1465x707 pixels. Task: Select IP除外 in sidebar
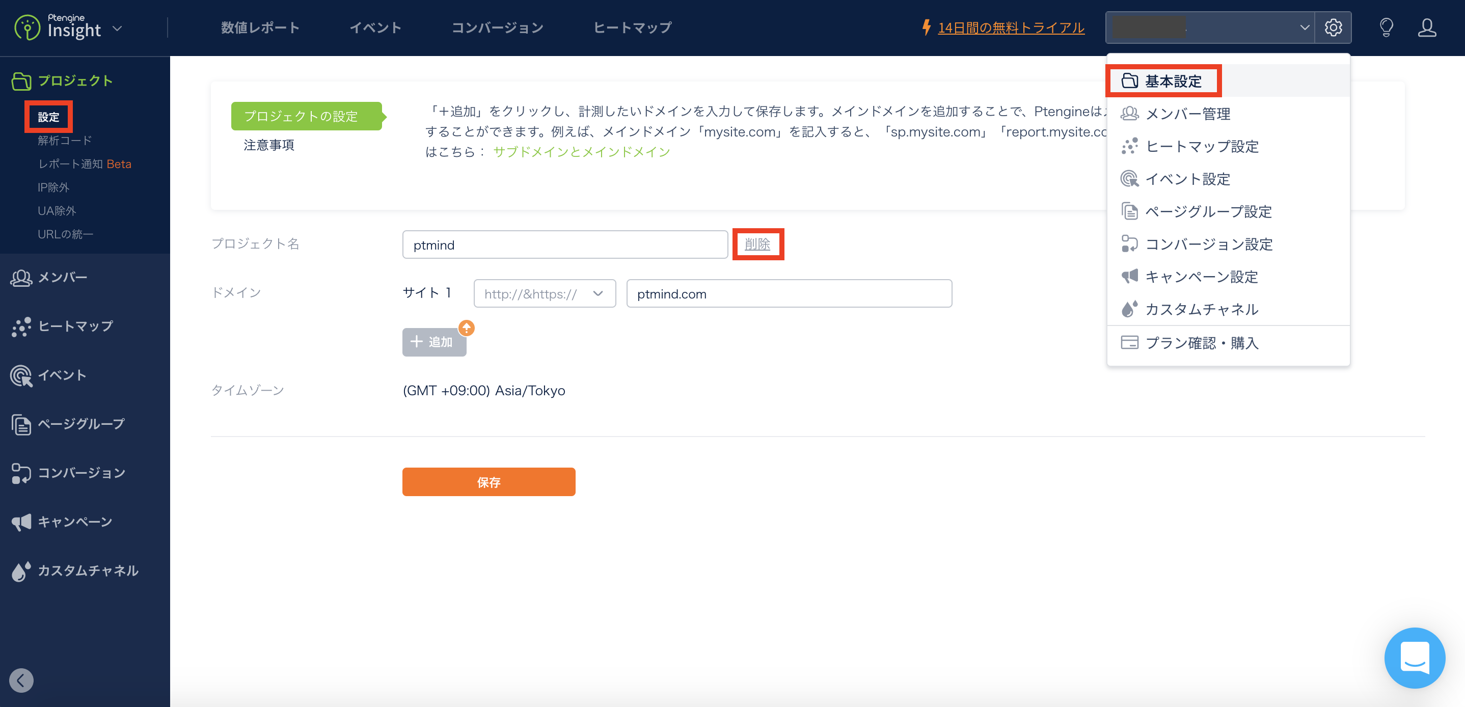pyautogui.click(x=53, y=187)
